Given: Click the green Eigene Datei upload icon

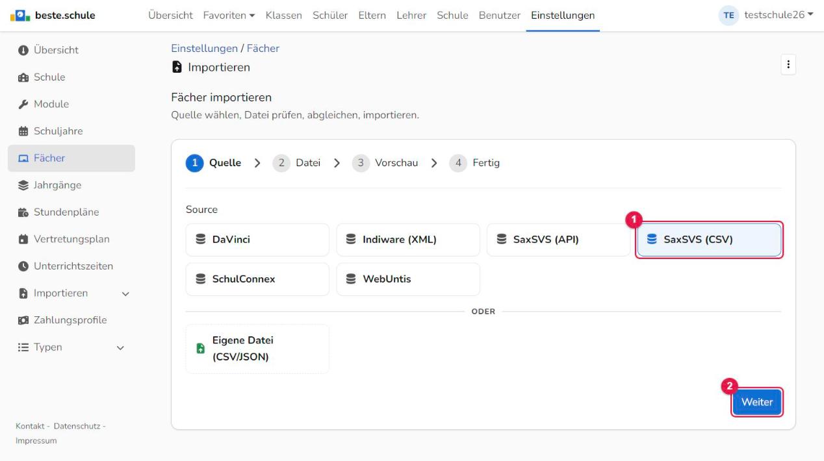Looking at the screenshot, I should 201,349.
